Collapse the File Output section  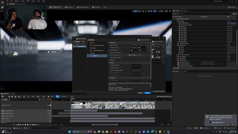109,43
